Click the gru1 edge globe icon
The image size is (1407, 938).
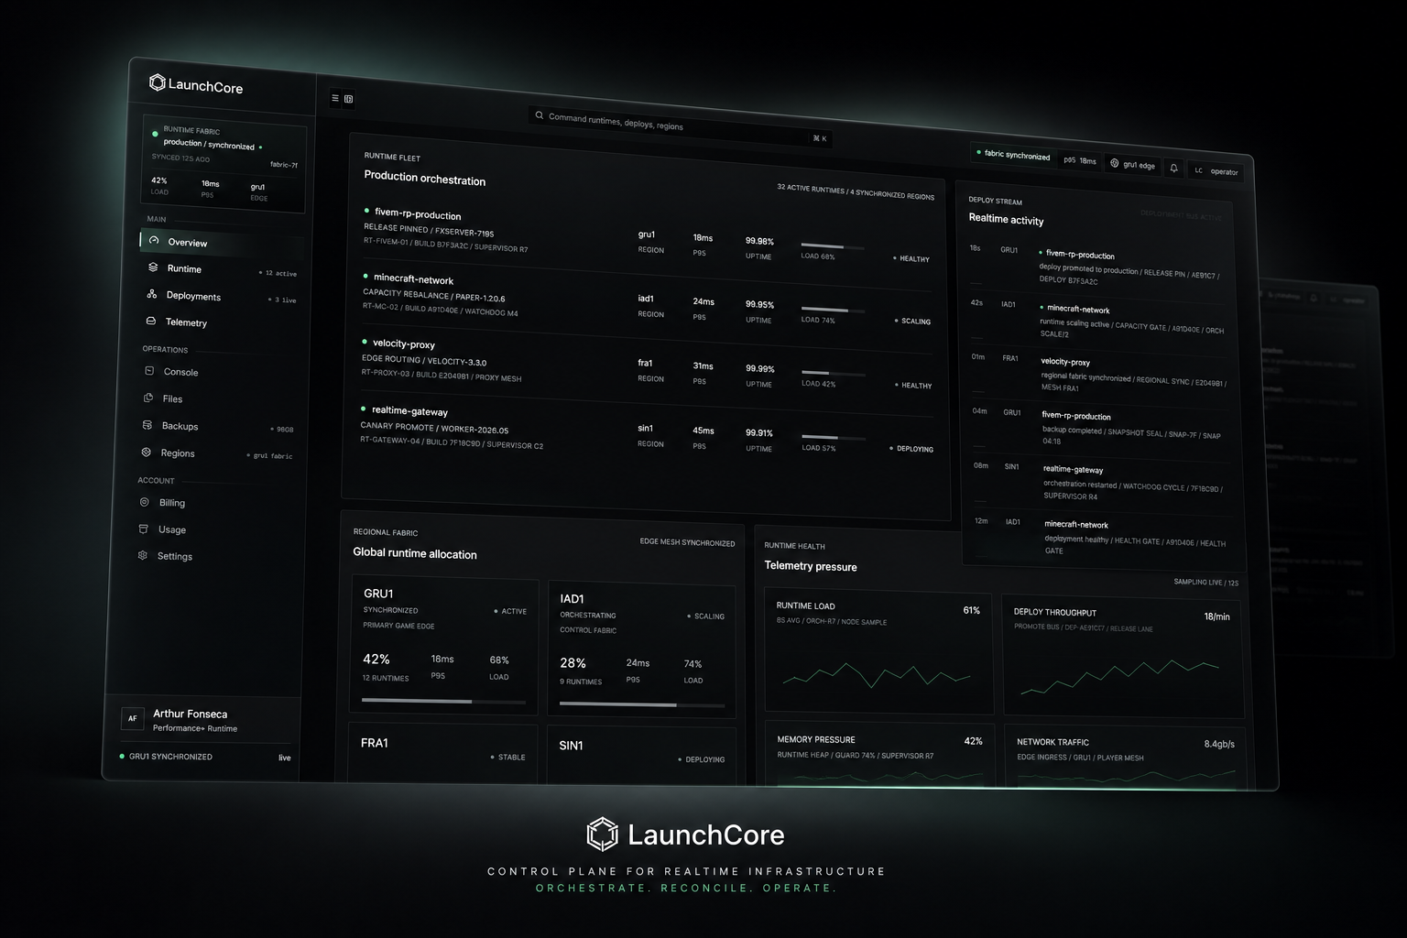(1115, 163)
